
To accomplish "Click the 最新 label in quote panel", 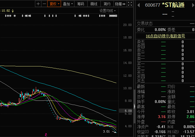I will [141, 86].
